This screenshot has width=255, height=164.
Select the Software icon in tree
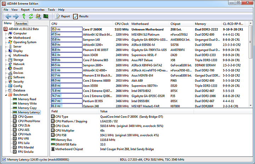click(10, 77)
